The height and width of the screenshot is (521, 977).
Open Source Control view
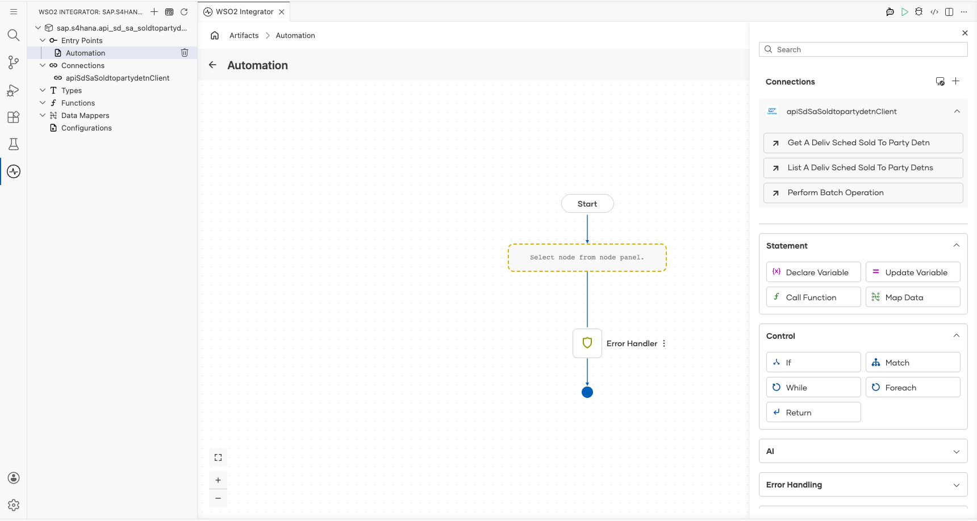point(14,62)
